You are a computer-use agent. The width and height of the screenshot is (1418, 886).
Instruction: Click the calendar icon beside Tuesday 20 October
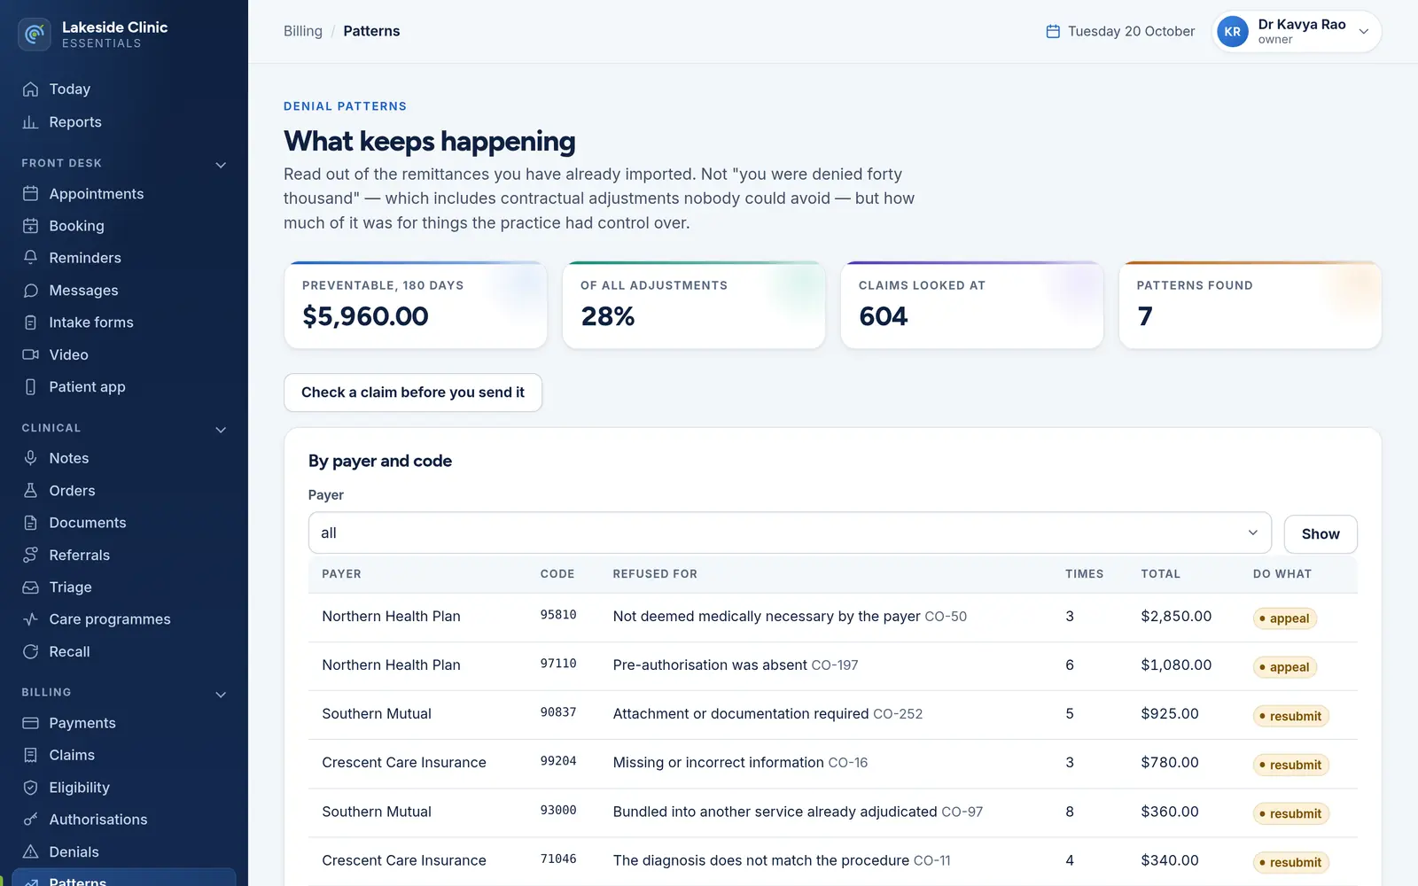click(1053, 31)
